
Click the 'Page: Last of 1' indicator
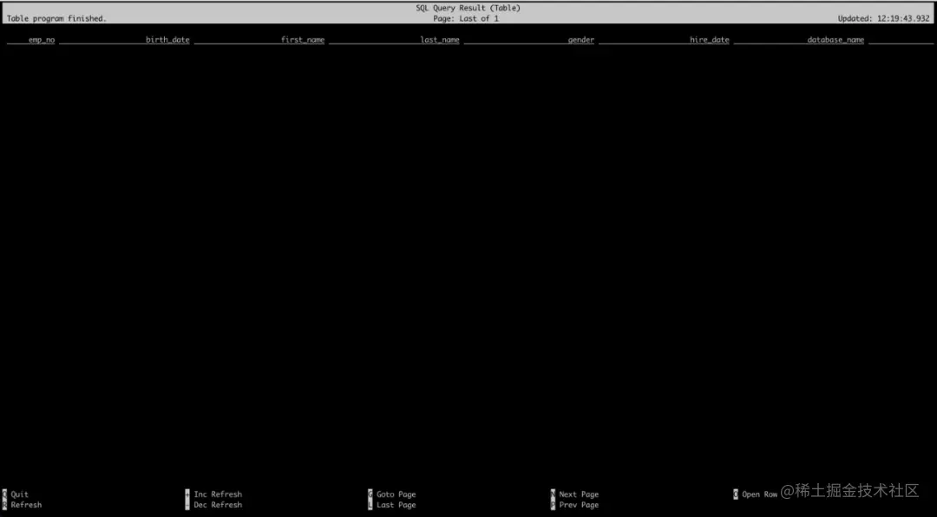(x=466, y=18)
